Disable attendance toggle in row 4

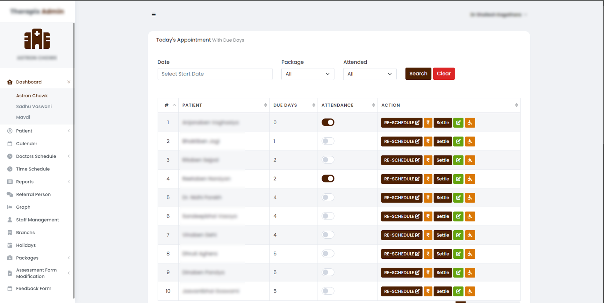click(328, 179)
